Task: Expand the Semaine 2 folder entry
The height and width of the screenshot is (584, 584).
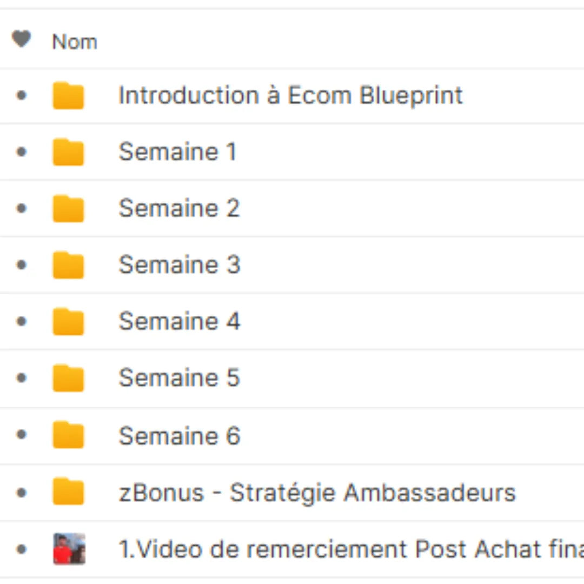Action: pos(179,208)
